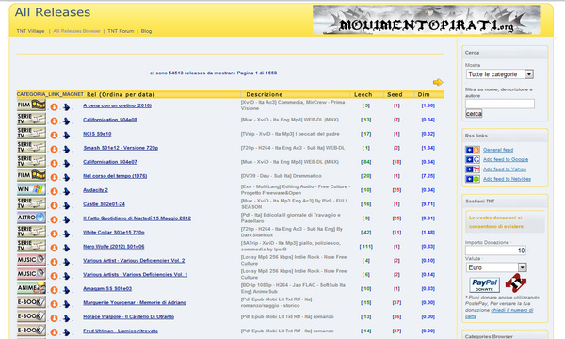The height and width of the screenshot is (339, 565).
Task: Click FILM category icon for A cena con un cretino
Action: tap(31, 105)
